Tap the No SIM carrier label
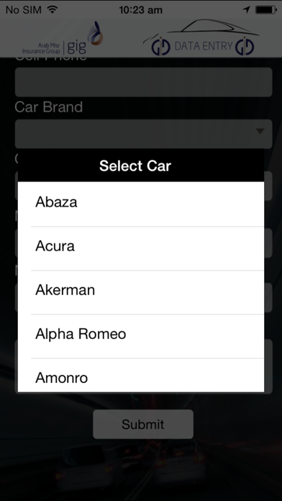Screen dimensions: 282x501 [24, 10]
